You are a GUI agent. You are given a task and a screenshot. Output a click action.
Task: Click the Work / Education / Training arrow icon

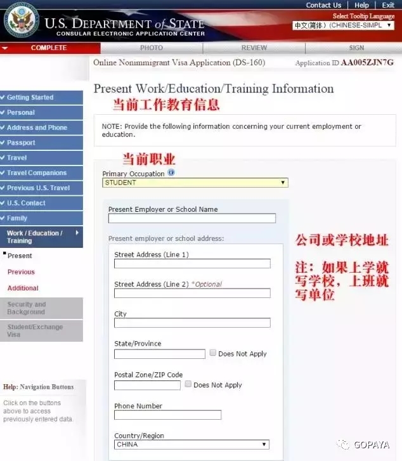pyautogui.click(x=77, y=233)
